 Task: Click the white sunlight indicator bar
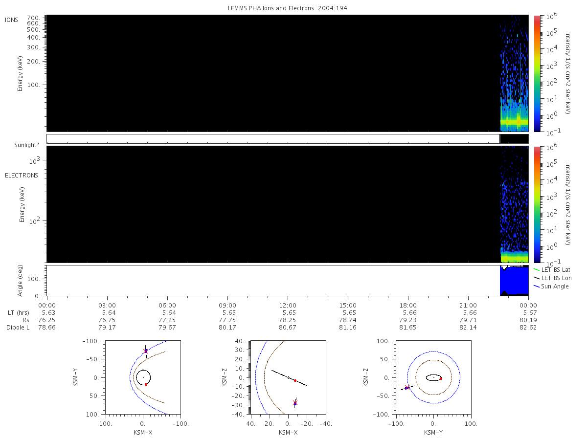pyautogui.click(x=273, y=139)
